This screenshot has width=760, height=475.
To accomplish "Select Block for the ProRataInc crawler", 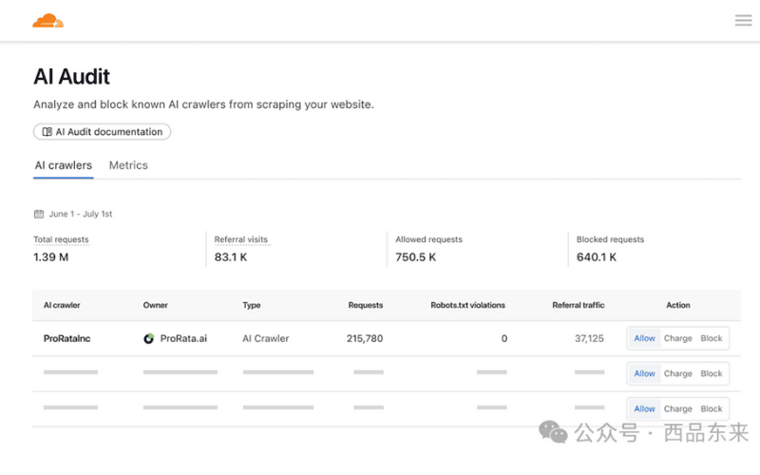I will (711, 338).
